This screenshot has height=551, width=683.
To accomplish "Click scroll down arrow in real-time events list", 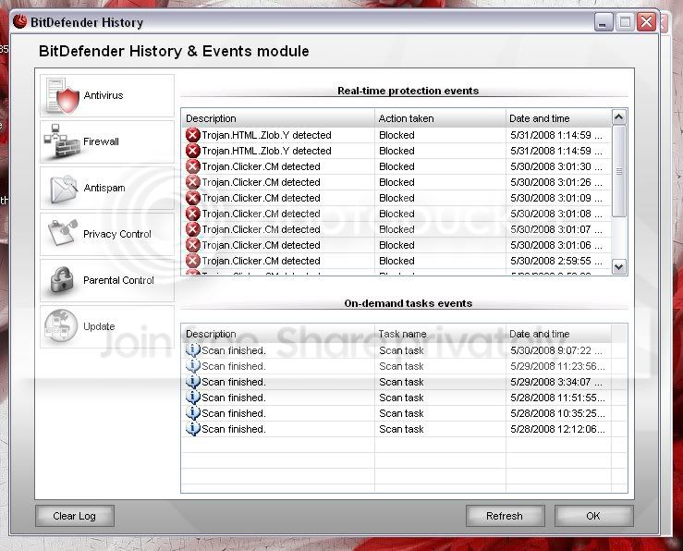I will tap(619, 266).
